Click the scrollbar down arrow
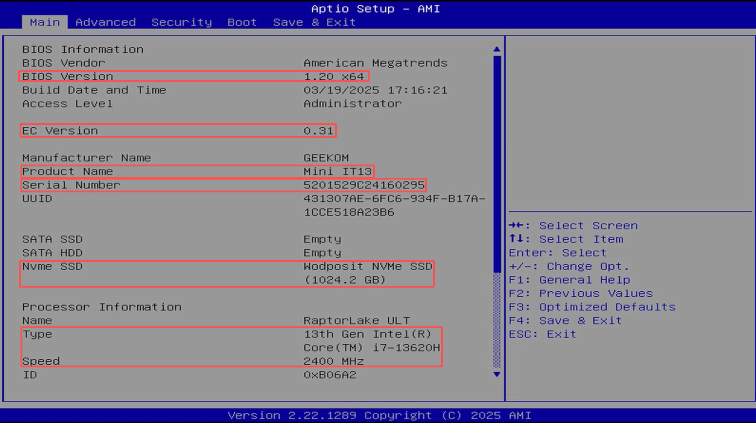Screen dimensions: 756x423 pyautogui.click(x=497, y=374)
